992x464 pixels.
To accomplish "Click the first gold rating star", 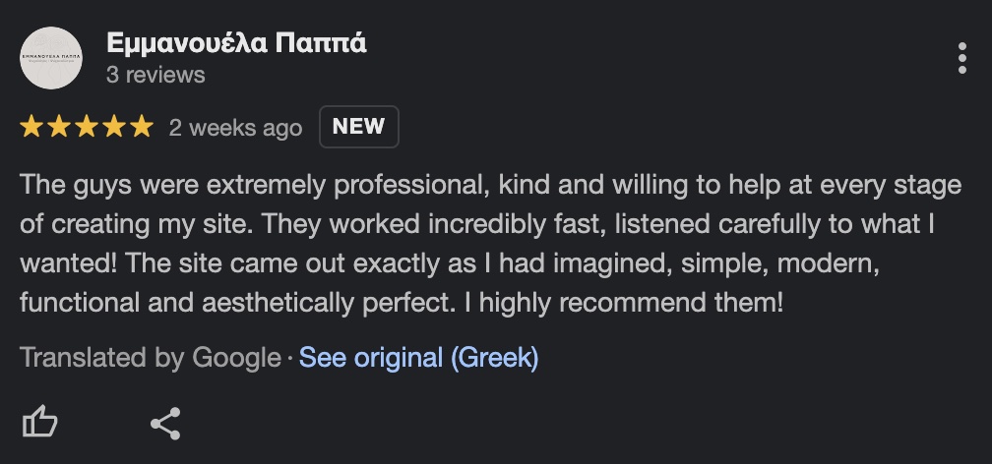I will pos(31,127).
